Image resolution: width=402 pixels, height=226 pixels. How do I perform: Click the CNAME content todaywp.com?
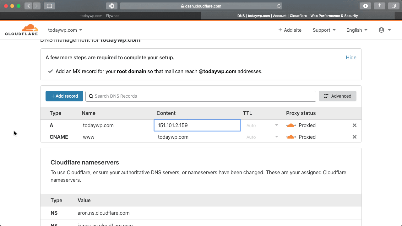pos(173,137)
